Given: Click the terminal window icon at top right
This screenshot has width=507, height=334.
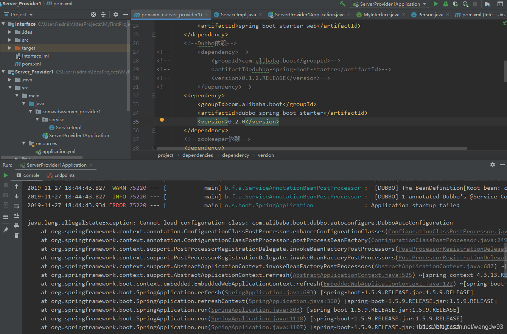Looking at the screenshot, I should pos(499,4).
